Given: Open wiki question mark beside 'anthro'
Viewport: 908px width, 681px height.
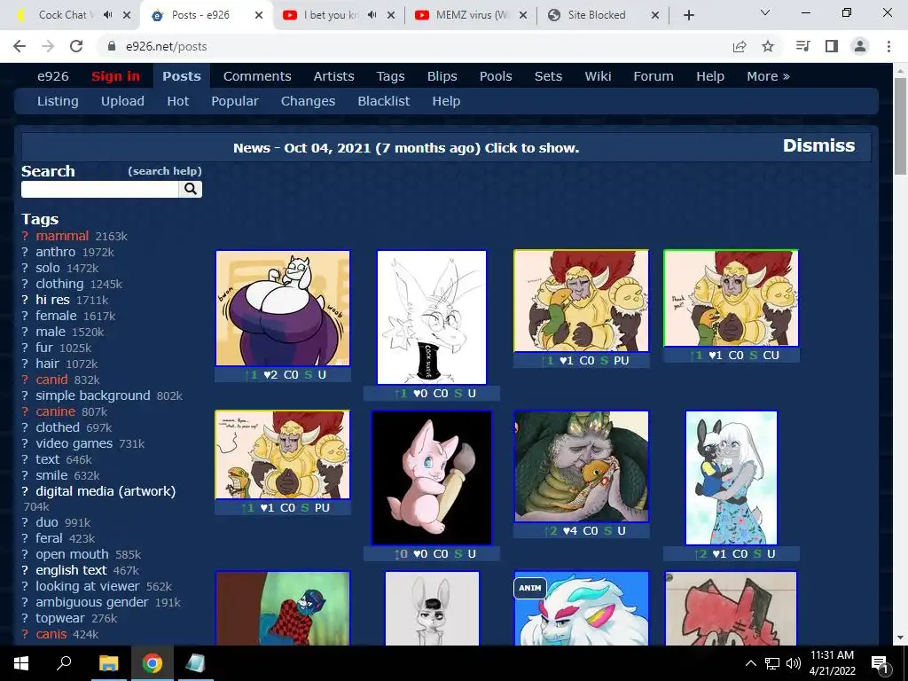Looking at the screenshot, I should (25, 252).
